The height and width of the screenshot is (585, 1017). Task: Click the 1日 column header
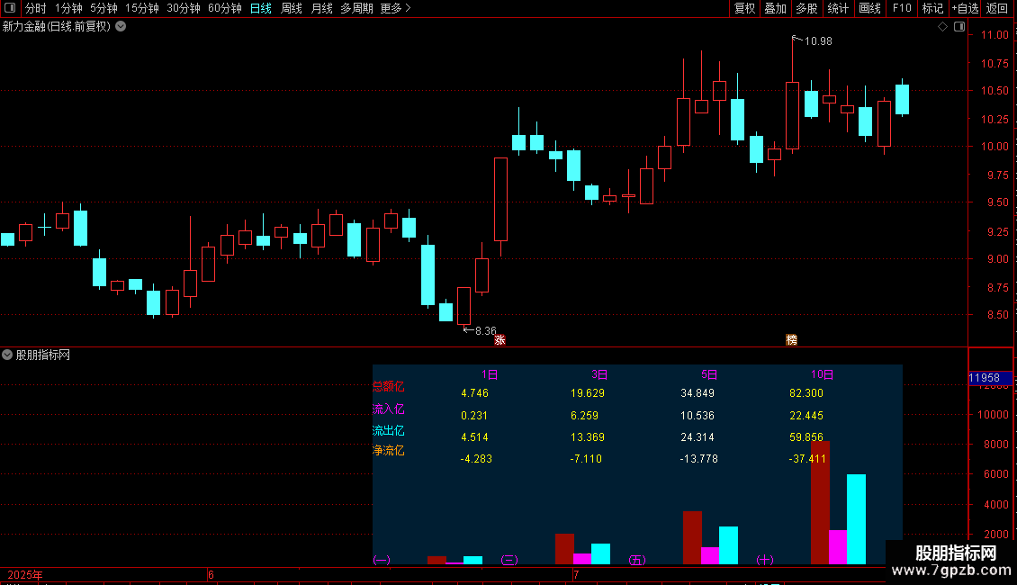[489, 375]
